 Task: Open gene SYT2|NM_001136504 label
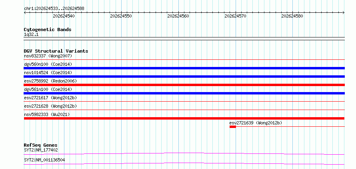pyautogui.click(x=44, y=160)
